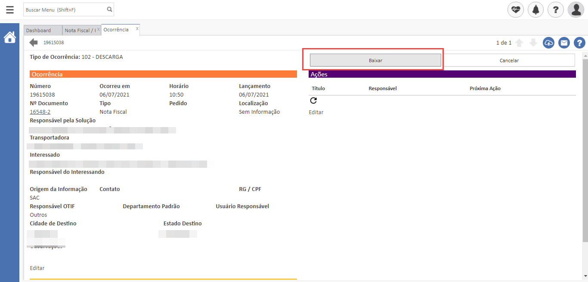Send email using the envelope icon
This screenshot has height=282, width=588.
[x=564, y=43]
